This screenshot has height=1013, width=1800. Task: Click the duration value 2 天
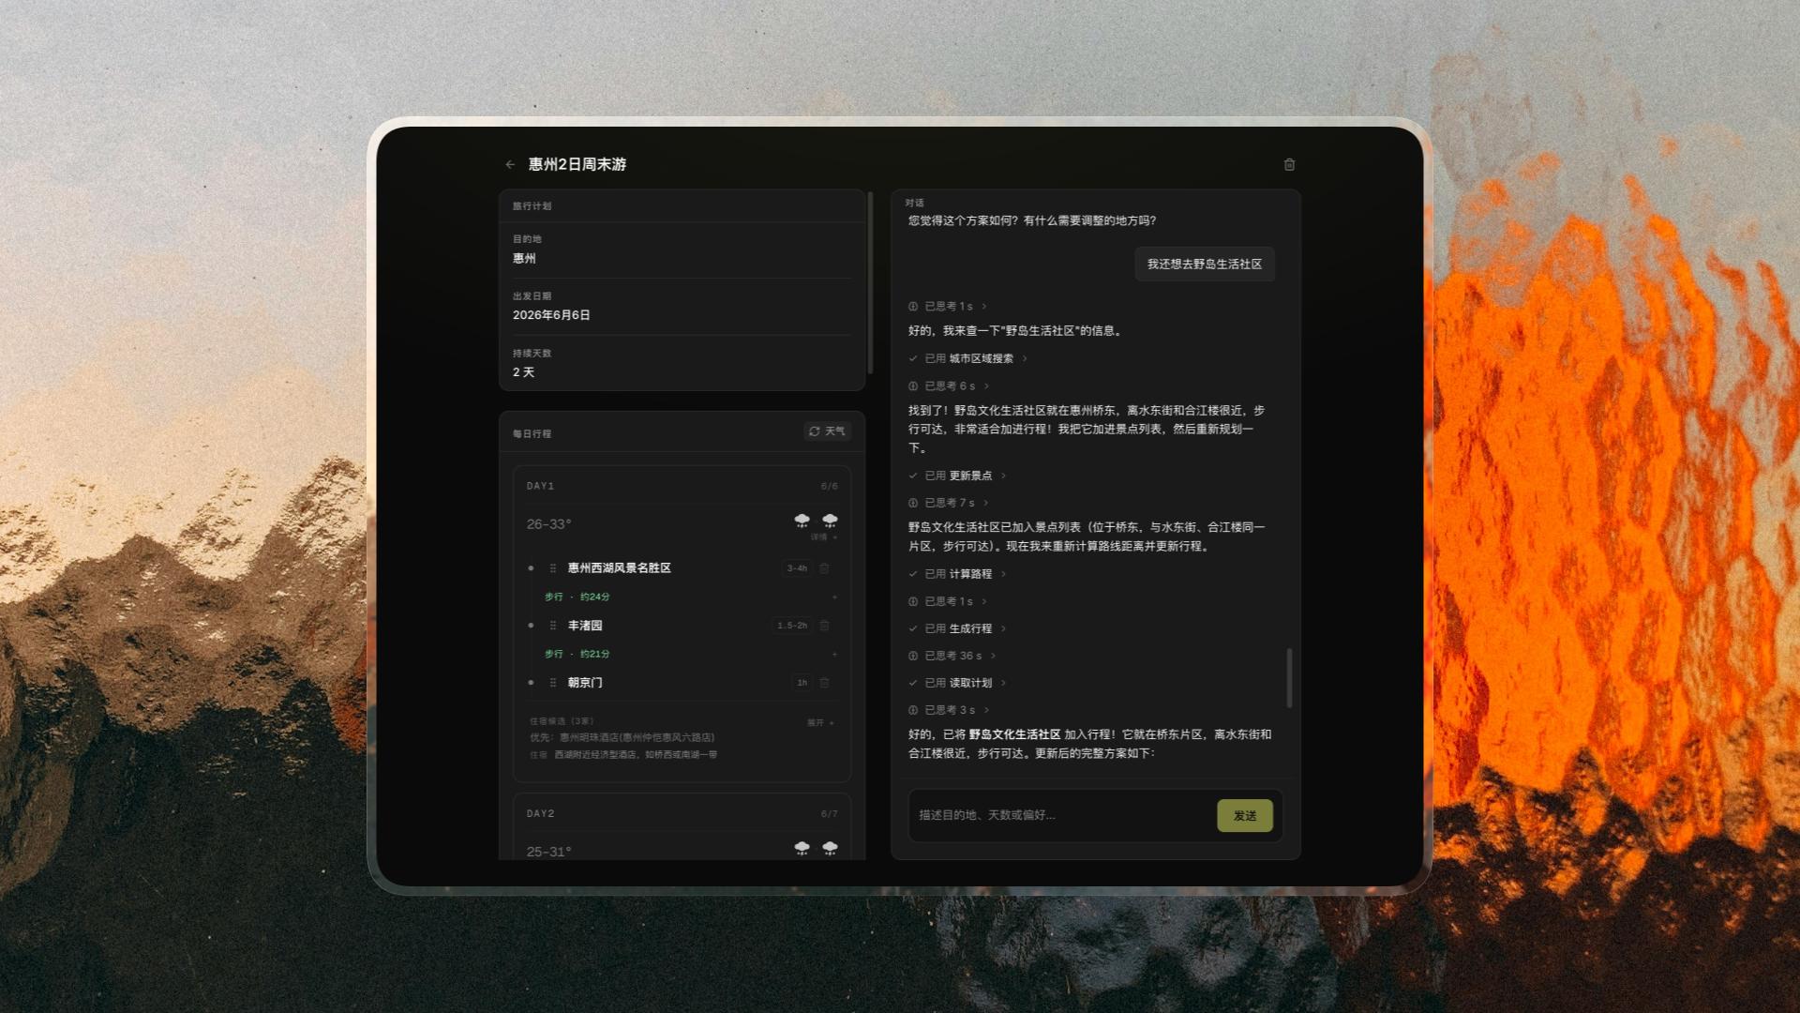[x=523, y=372]
